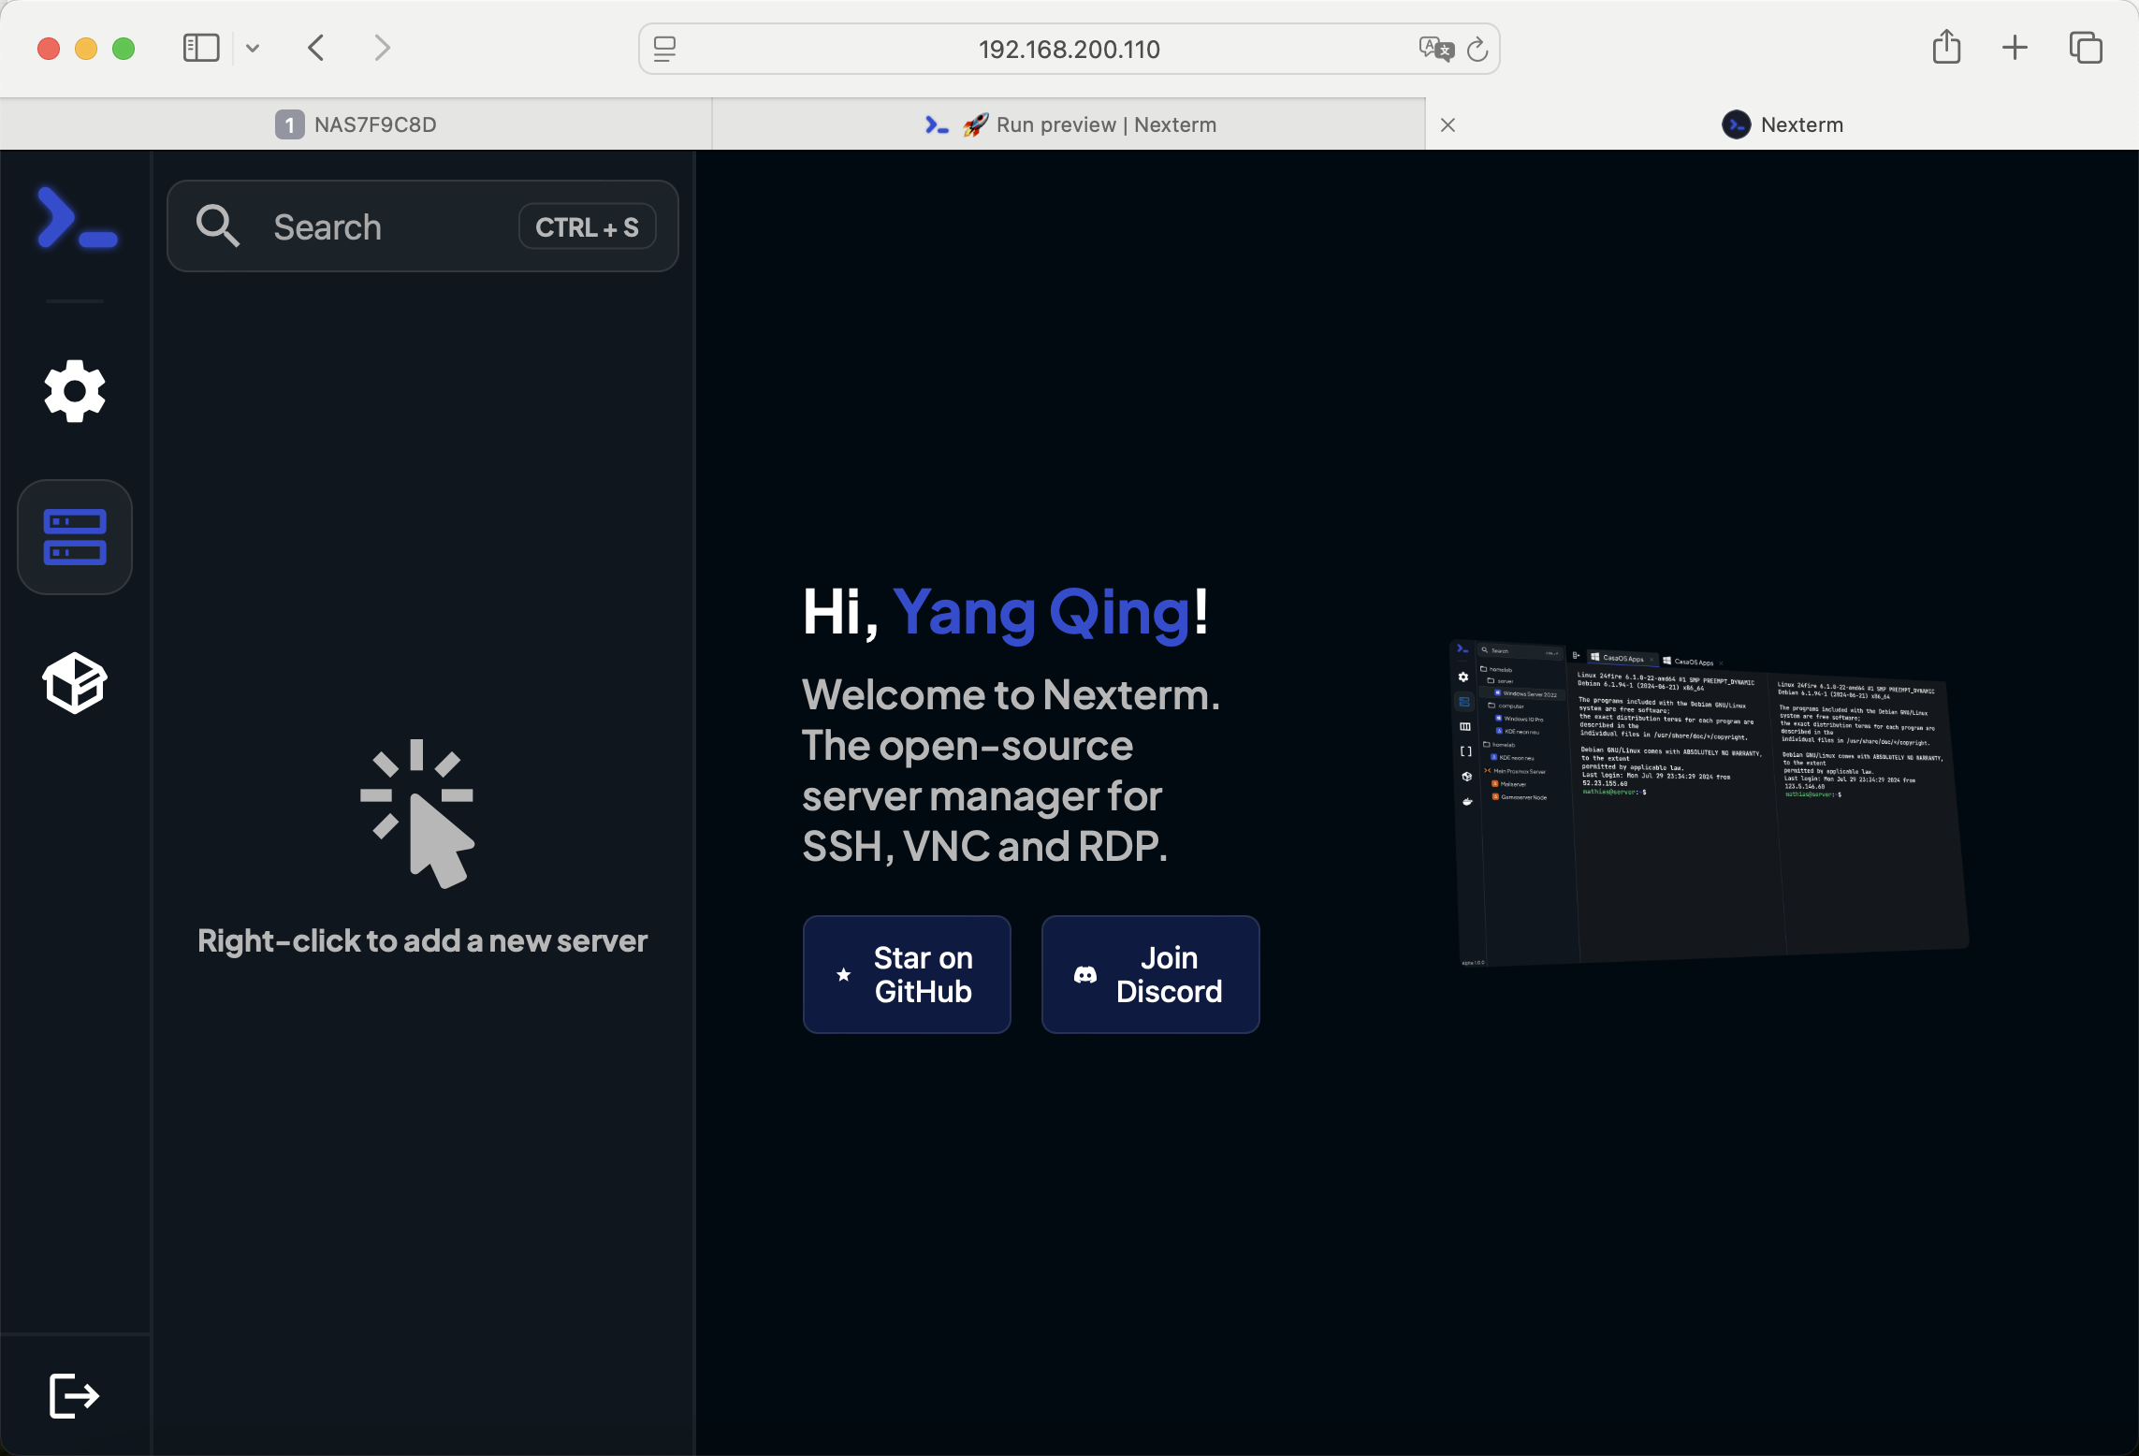The height and width of the screenshot is (1456, 2139).
Task: Switch to Run preview | Nexterm tab
Action: (x=1069, y=124)
